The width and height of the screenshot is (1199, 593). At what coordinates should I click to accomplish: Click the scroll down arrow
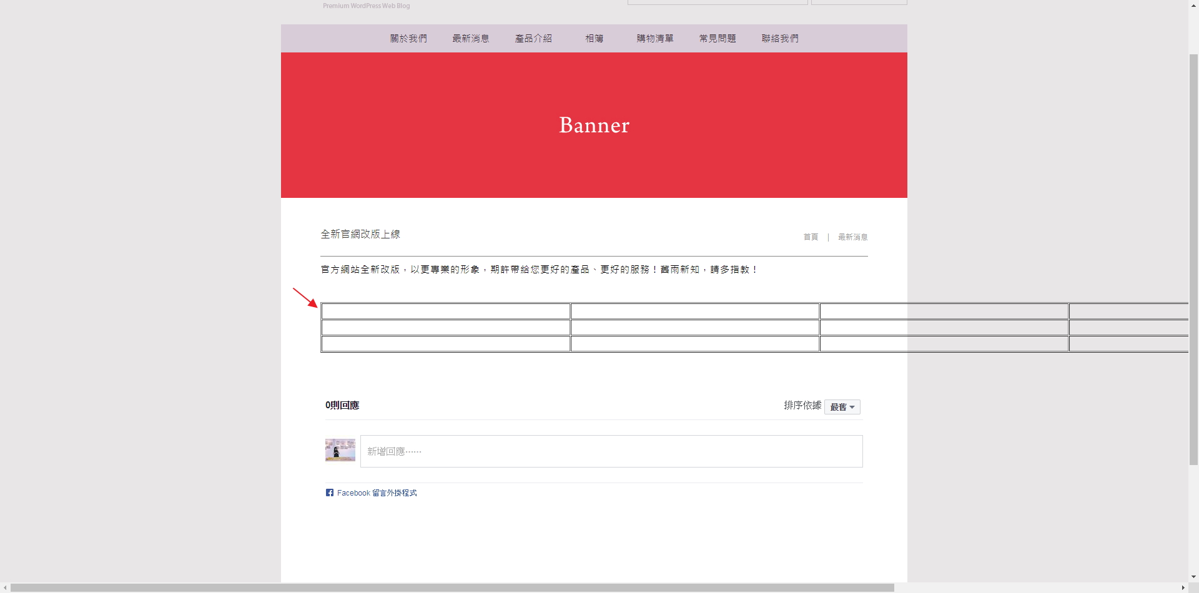pos(1193,577)
